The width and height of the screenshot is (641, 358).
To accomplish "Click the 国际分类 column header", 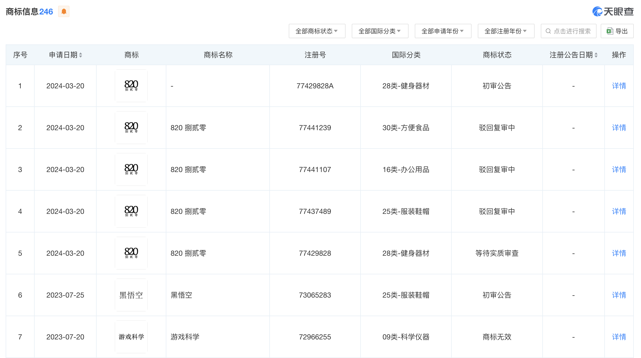I will (406, 55).
